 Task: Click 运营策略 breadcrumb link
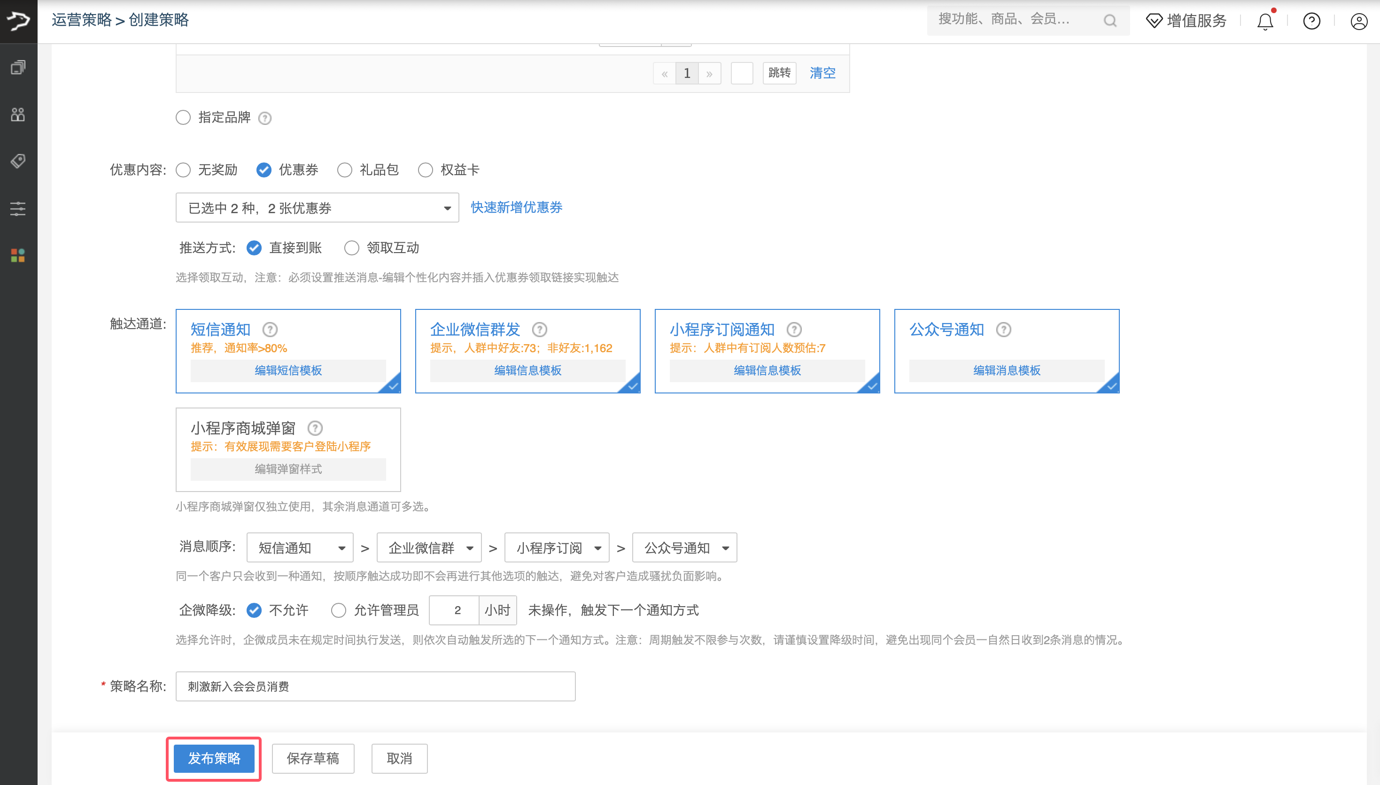[x=81, y=20]
